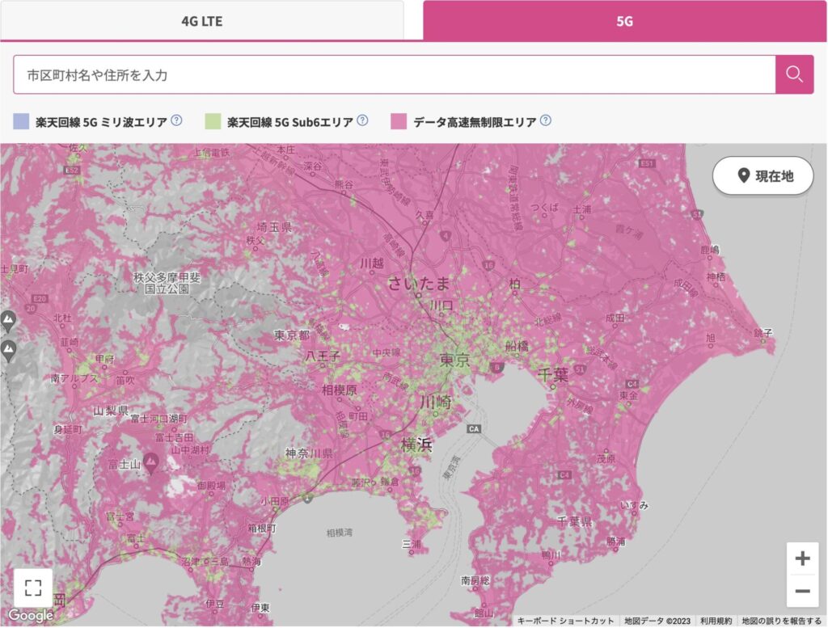
Task: Click the 山梨県 prefecture label
Action: pyautogui.click(x=110, y=411)
